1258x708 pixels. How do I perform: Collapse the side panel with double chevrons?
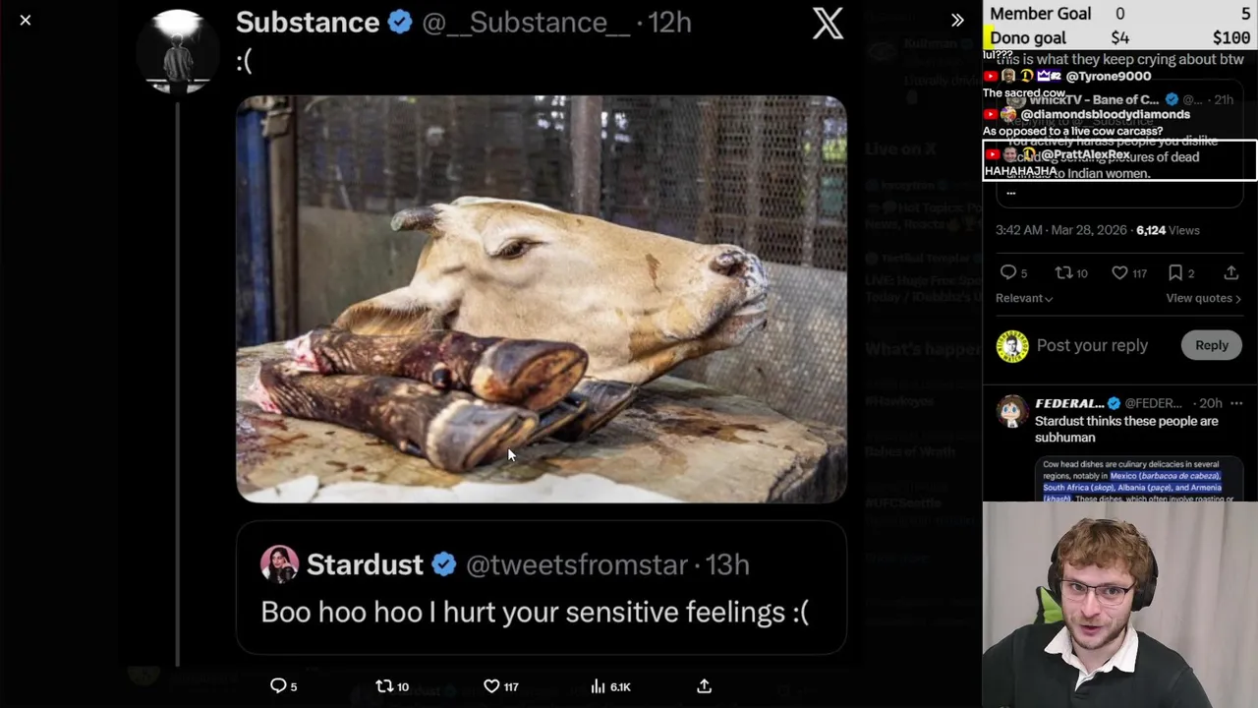[x=957, y=20]
